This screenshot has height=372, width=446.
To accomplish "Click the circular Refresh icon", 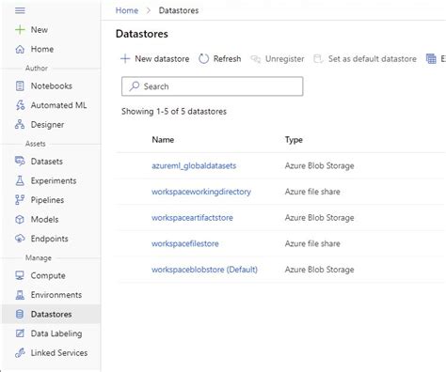I will click(203, 58).
